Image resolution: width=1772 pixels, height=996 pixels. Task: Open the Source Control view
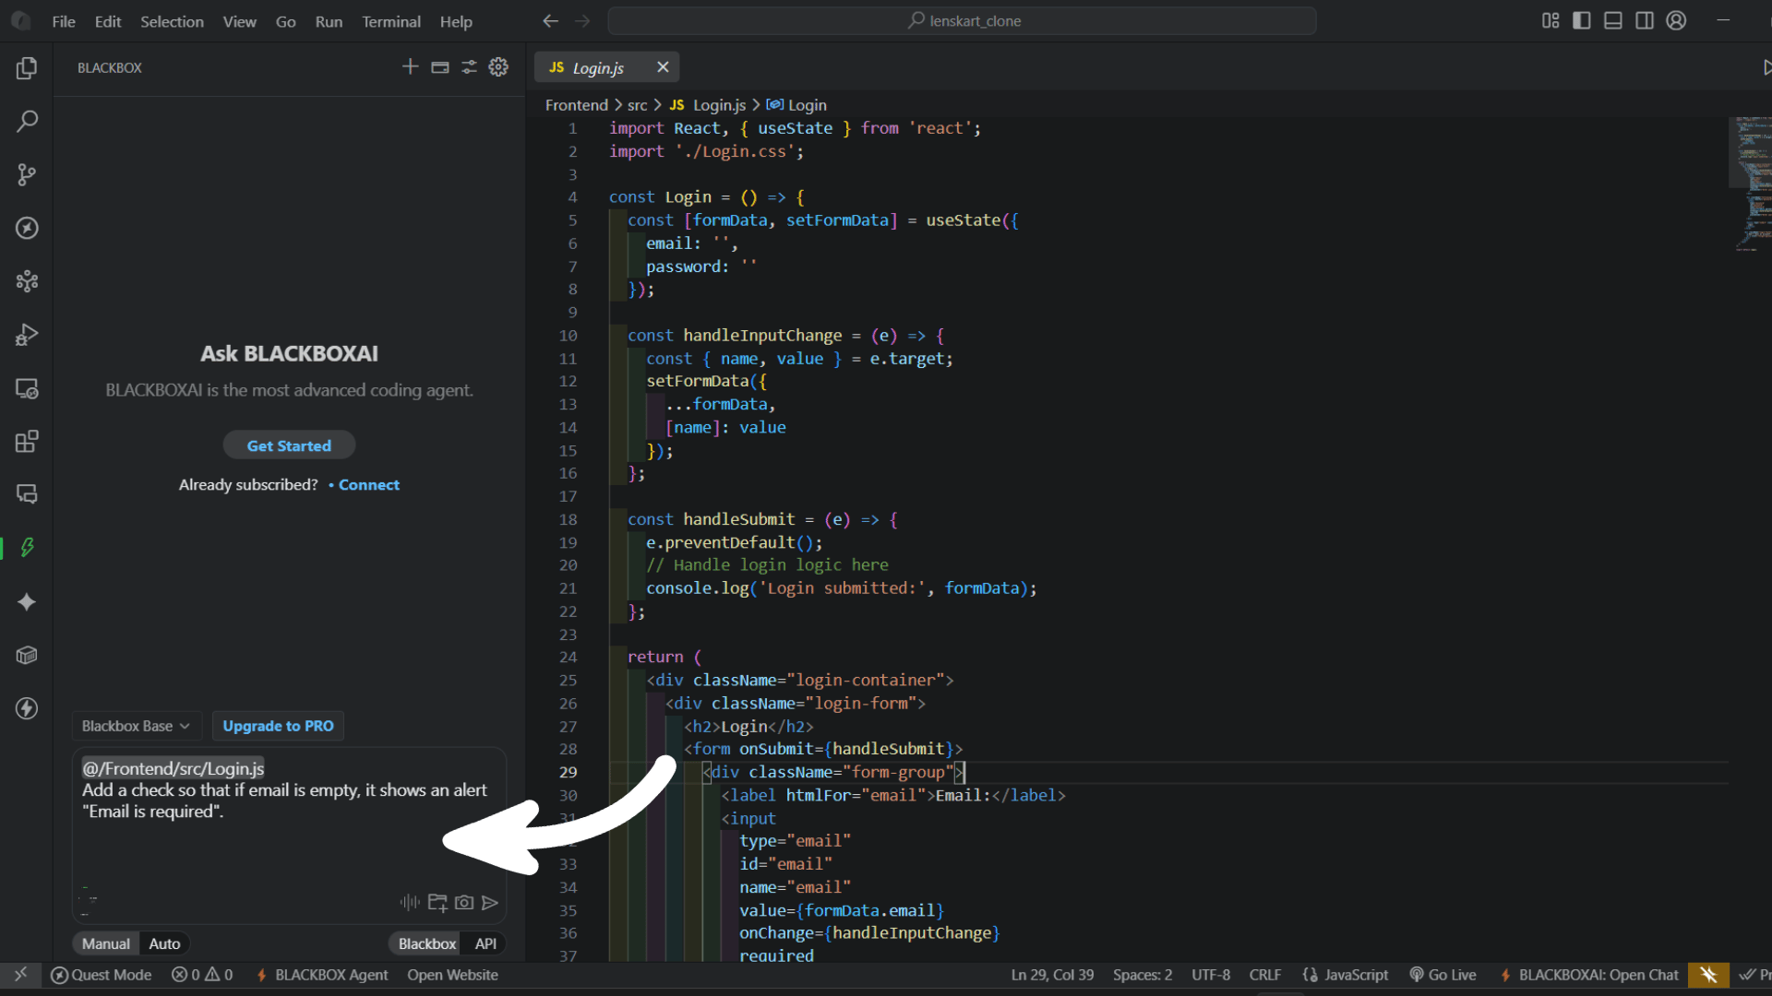[x=27, y=174]
